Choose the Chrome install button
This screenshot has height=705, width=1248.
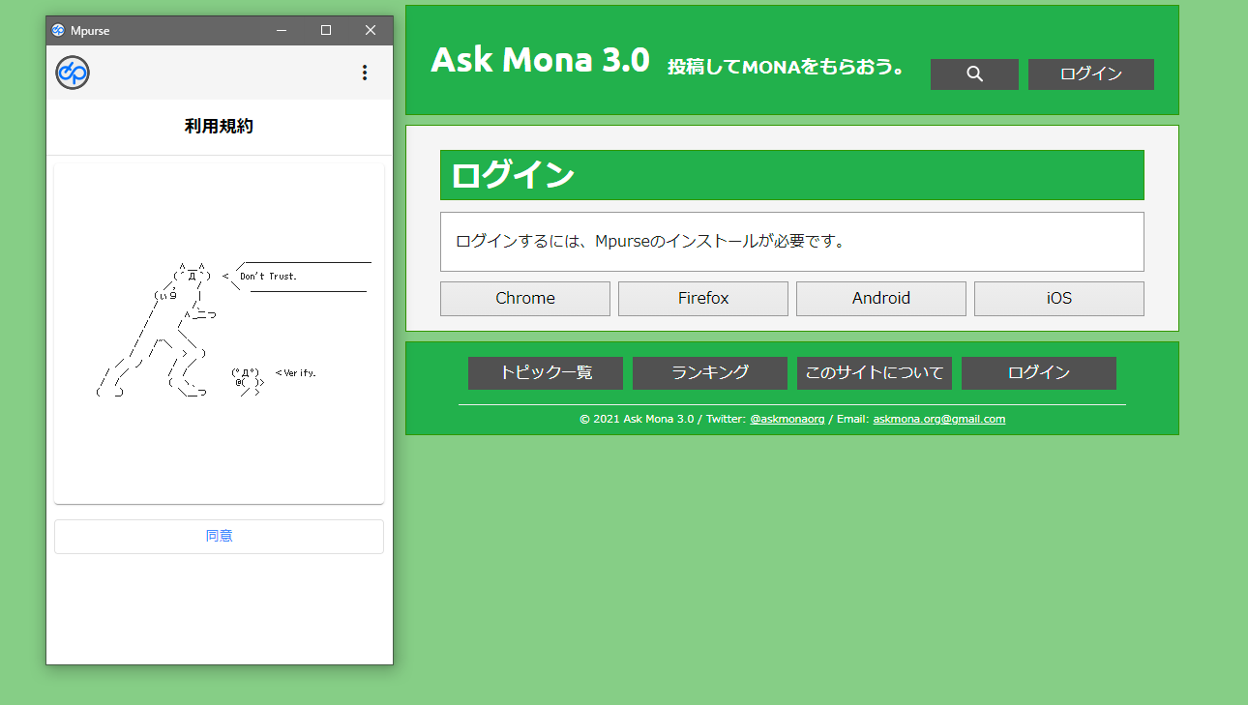pos(525,299)
